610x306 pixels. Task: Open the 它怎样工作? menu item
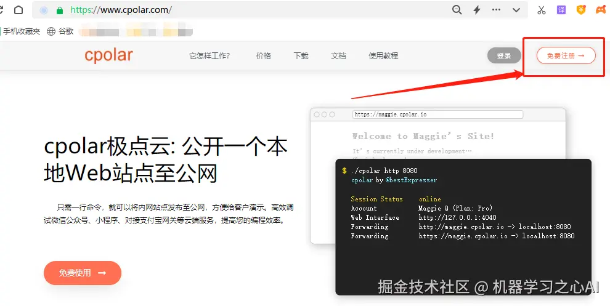pos(209,56)
